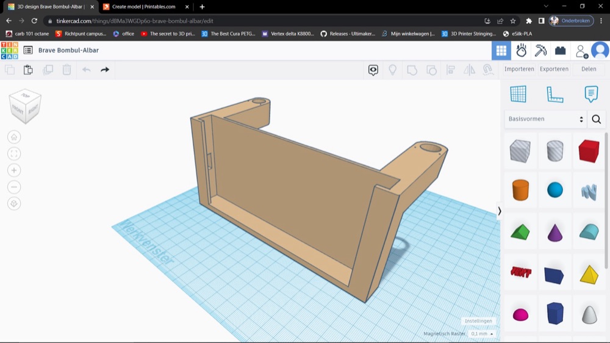Click Home view button

coord(14,137)
